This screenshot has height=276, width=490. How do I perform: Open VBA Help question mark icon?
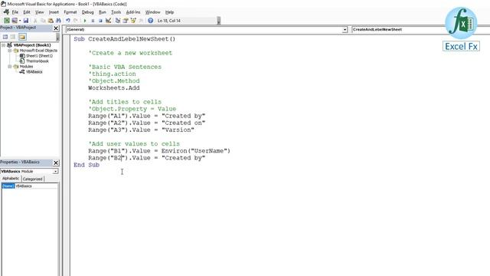pos(150,21)
